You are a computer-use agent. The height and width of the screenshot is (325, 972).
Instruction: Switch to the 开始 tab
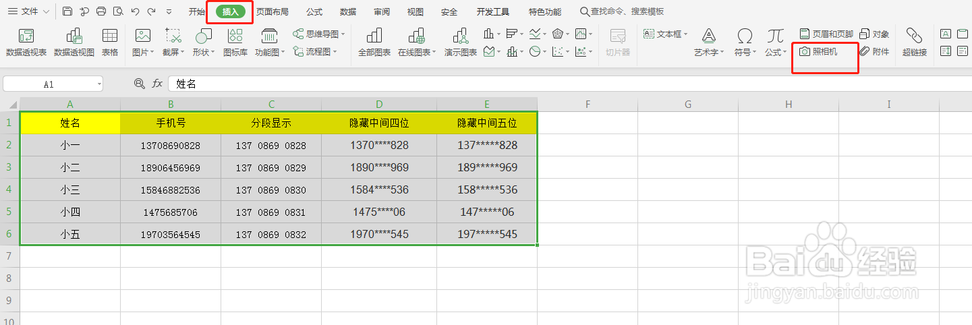197,12
